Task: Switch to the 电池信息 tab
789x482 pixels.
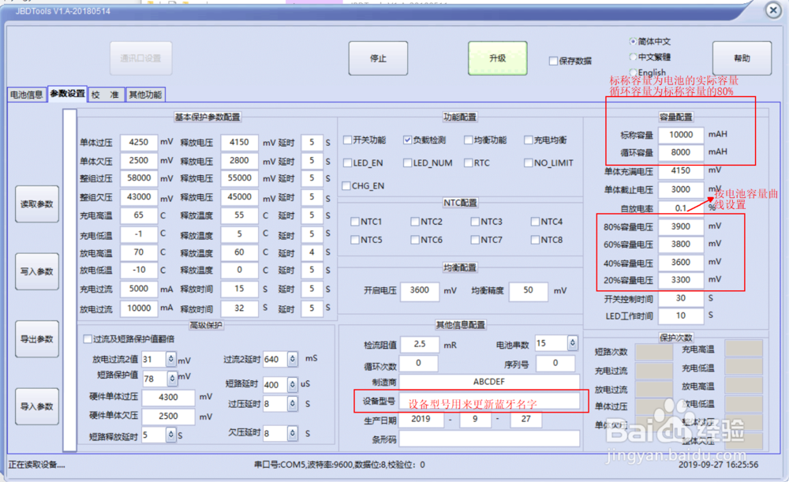Action: (27, 95)
